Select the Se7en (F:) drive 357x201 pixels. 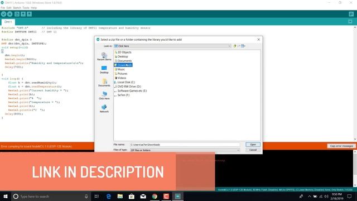(122, 95)
